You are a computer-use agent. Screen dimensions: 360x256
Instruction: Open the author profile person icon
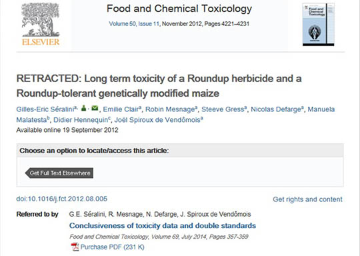[x=83, y=108]
